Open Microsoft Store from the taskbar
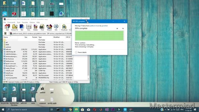This screenshot has width=199, height=112. pyautogui.click(x=82, y=110)
